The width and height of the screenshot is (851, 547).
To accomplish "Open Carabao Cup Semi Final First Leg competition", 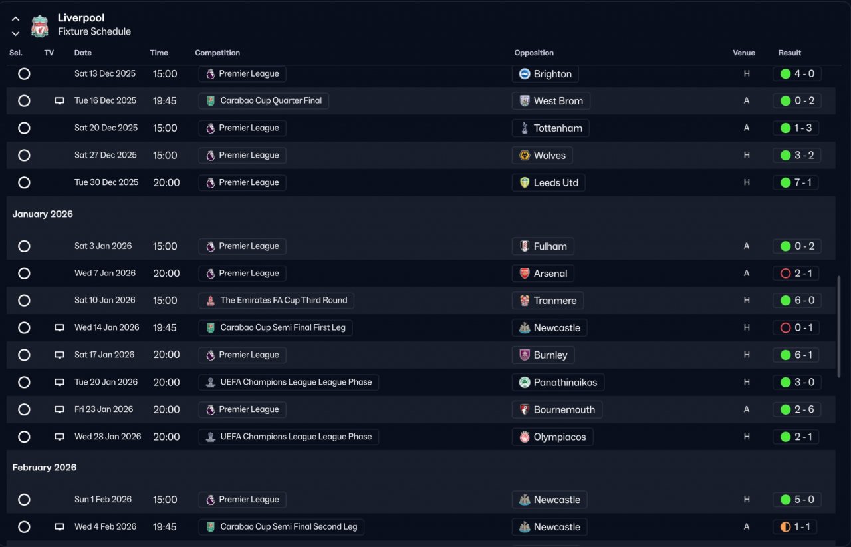I will pos(276,328).
